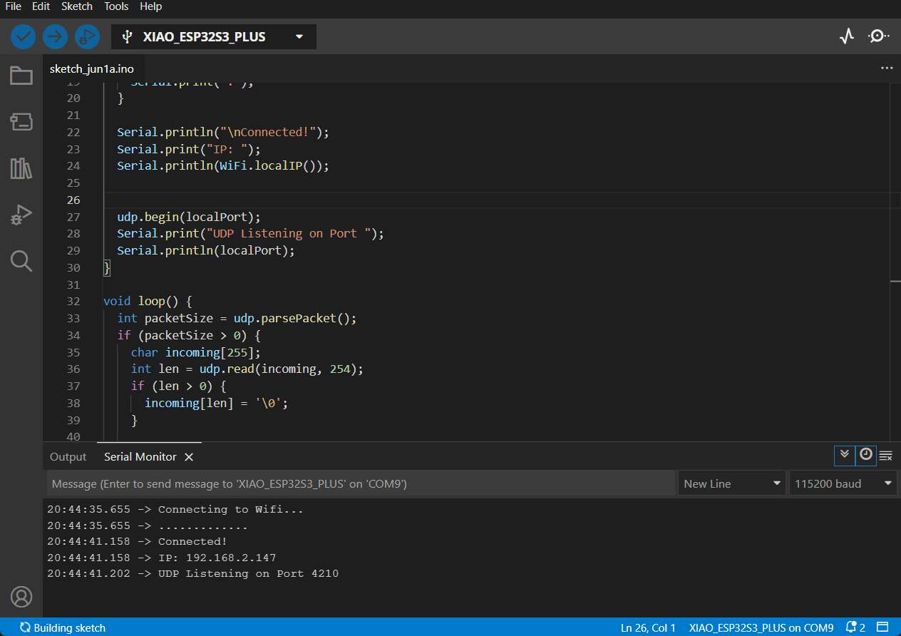
Task: Click the int len = udp.read line
Action: coord(247,369)
